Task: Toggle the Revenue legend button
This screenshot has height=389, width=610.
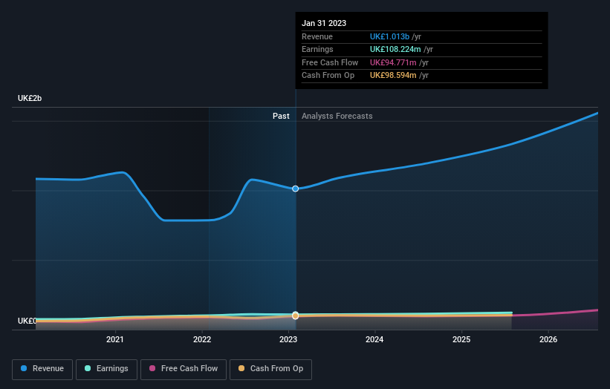Action: (x=42, y=369)
